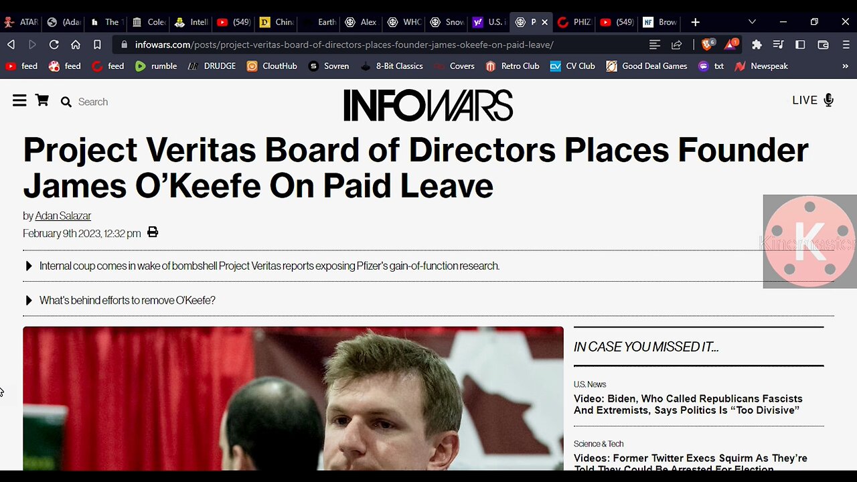Click the address bar URL
Image resolution: width=857 pixels, height=482 pixels.
pyautogui.click(x=344, y=45)
